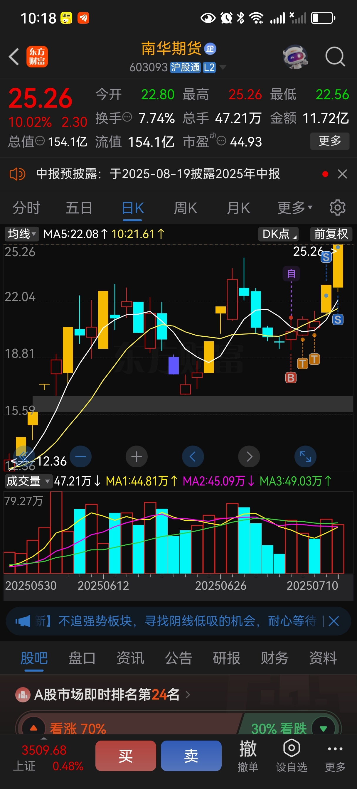Image resolution: width=357 pixels, height=789 pixels.
Task: Move chart right with grey arrow
Action: pos(249,456)
